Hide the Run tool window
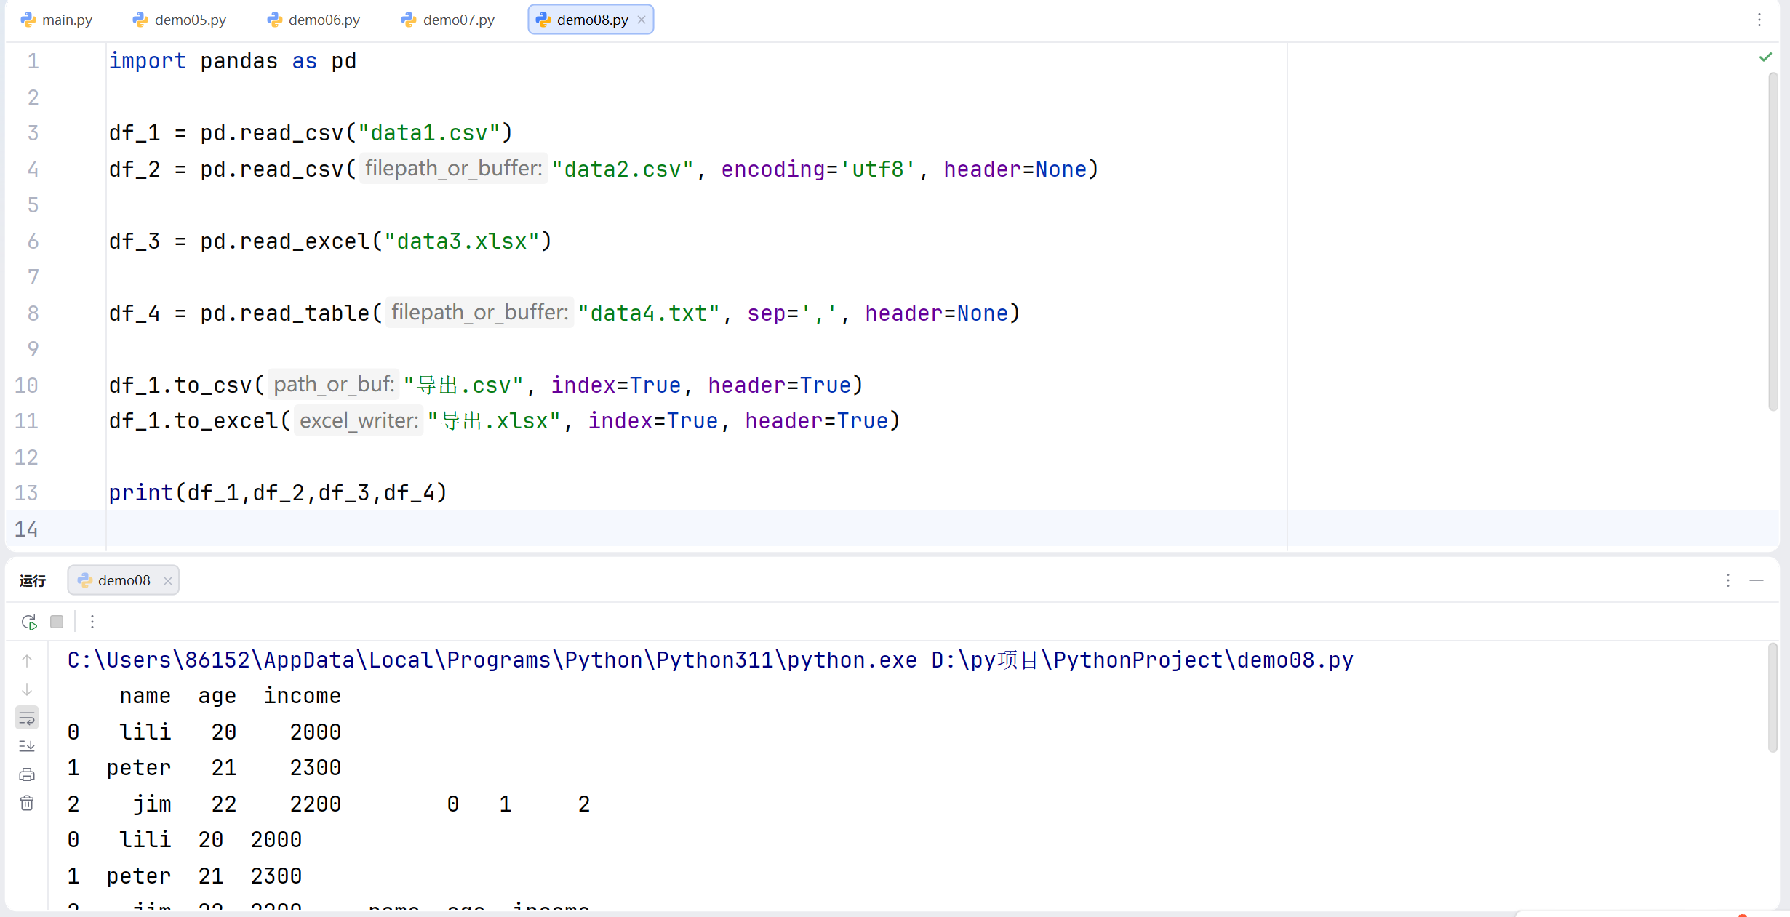This screenshot has width=1790, height=917. pos(1757,580)
